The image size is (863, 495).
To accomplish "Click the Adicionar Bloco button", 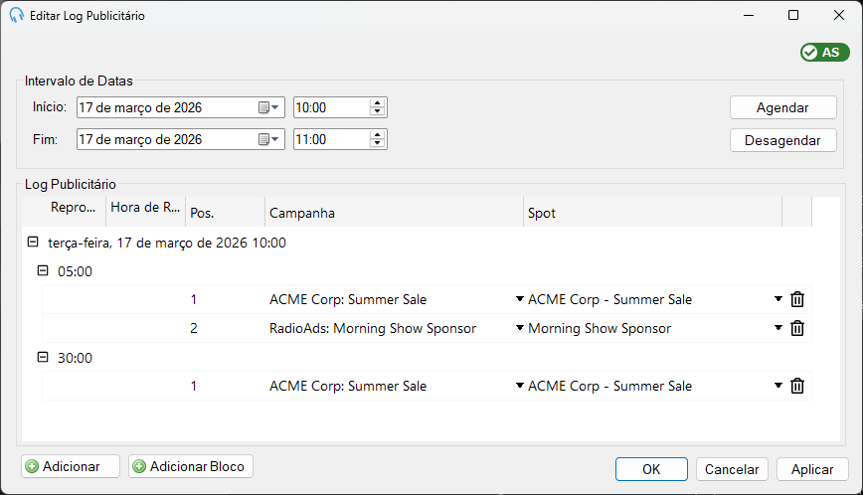I will (x=191, y=466).
